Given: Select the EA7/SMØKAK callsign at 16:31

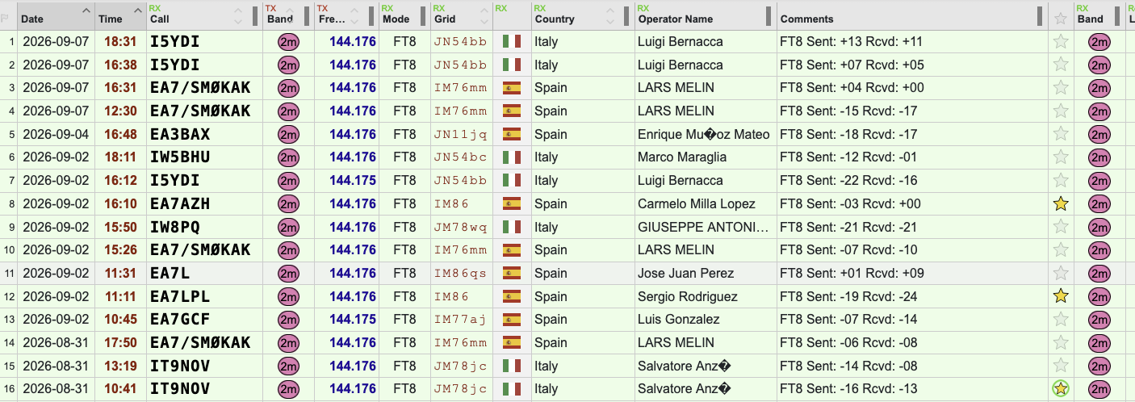Looking at the screenshot, I should (200, 88).
